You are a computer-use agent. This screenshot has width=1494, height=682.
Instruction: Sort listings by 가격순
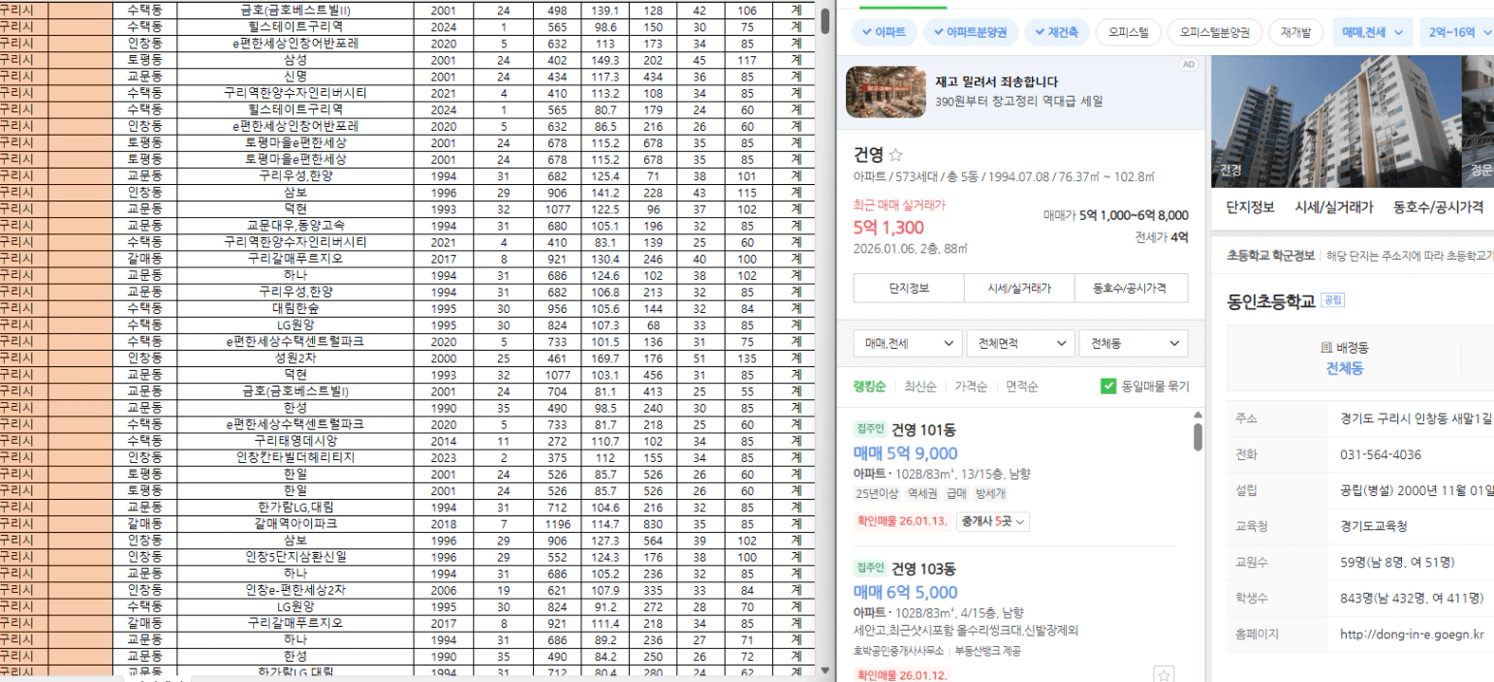pos(972,387)
